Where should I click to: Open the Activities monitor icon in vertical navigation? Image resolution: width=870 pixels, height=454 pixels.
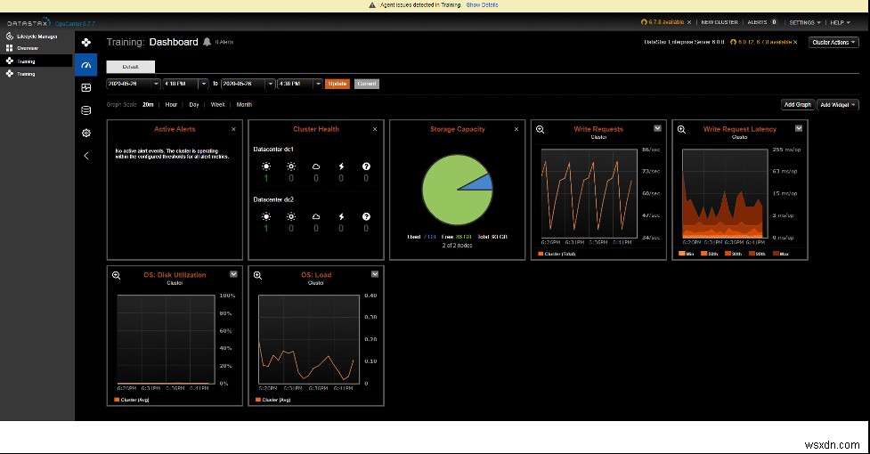click(86, 87)
